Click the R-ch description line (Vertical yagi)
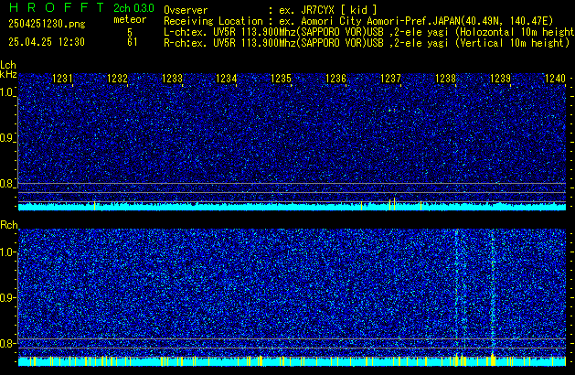Viewport: 575px width, 375px height. click(x=367, y=43)
